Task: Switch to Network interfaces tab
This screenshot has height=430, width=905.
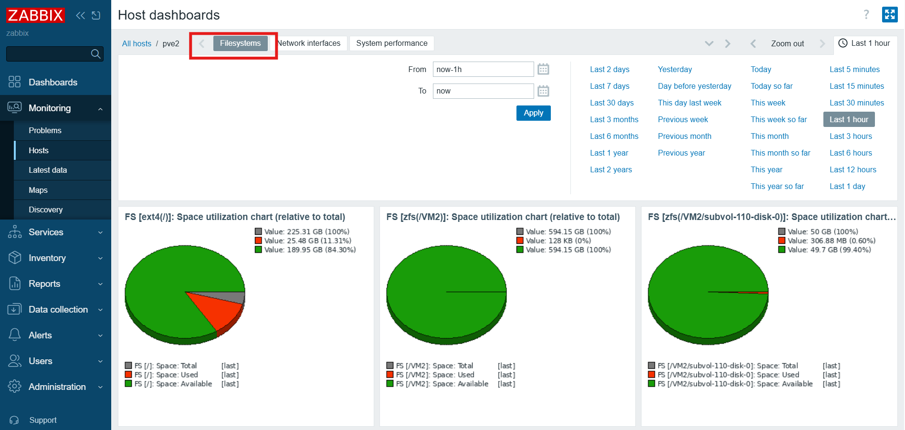Action: (309, 43)
